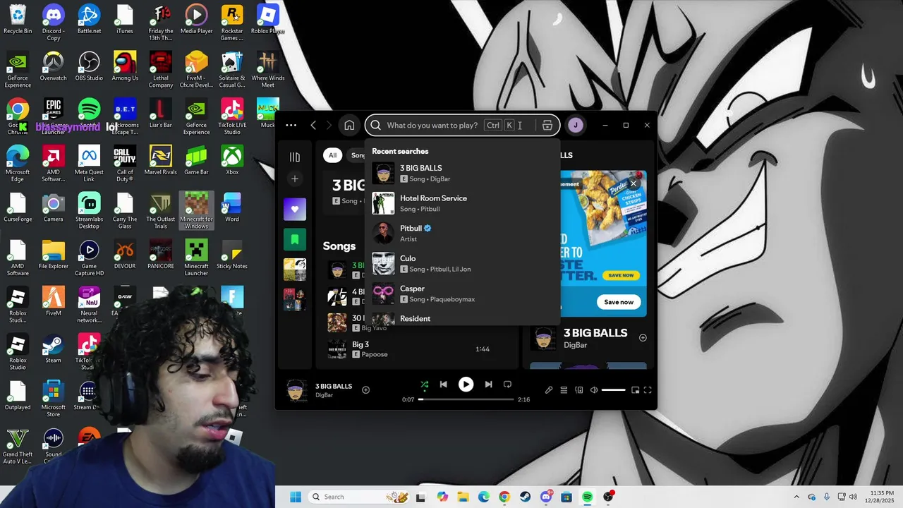This screenshot has width=903, height=508.
Task: Open Google Chrome from the taskbar
Action: coord(504,497)
